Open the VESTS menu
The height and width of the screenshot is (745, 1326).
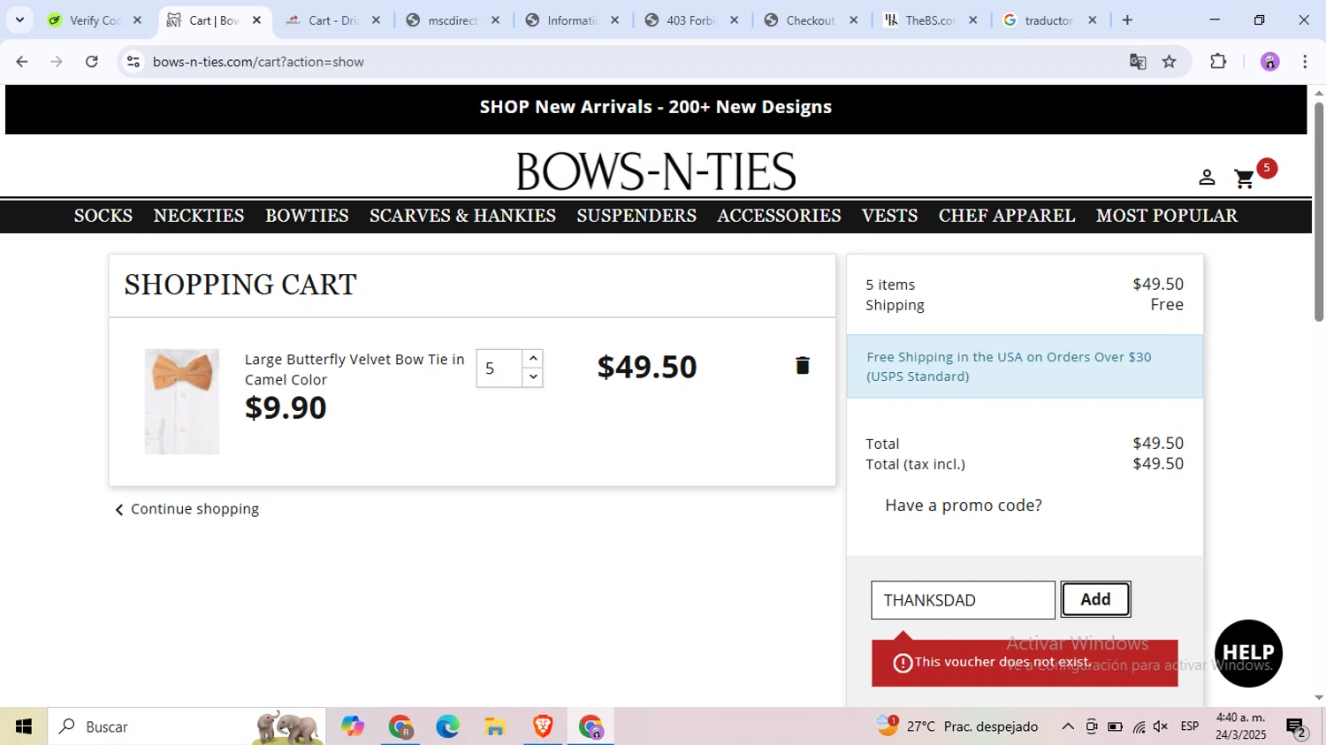click(x=889, y=216)
